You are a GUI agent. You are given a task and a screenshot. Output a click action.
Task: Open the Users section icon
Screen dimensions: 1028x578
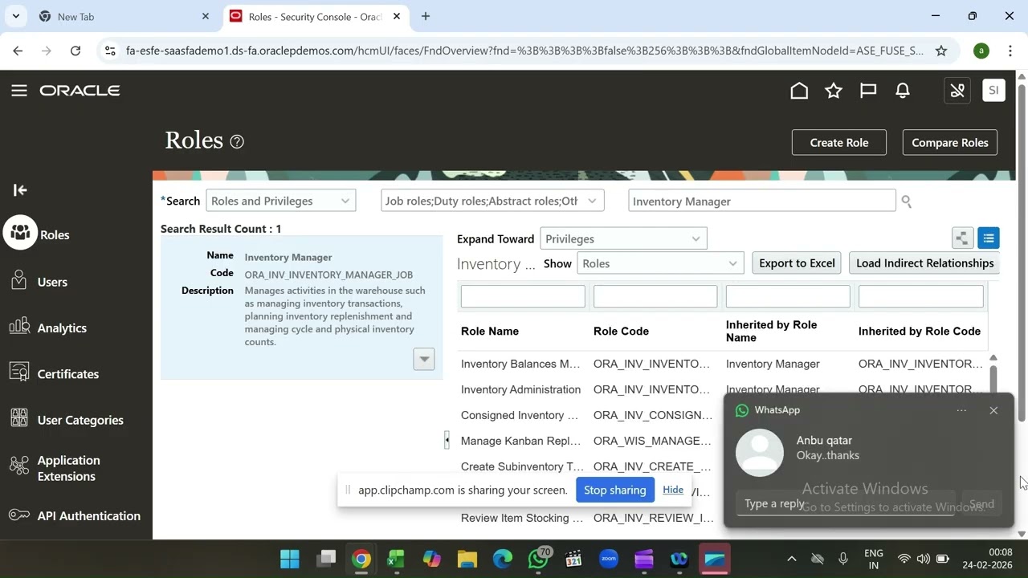click(20, 280)
